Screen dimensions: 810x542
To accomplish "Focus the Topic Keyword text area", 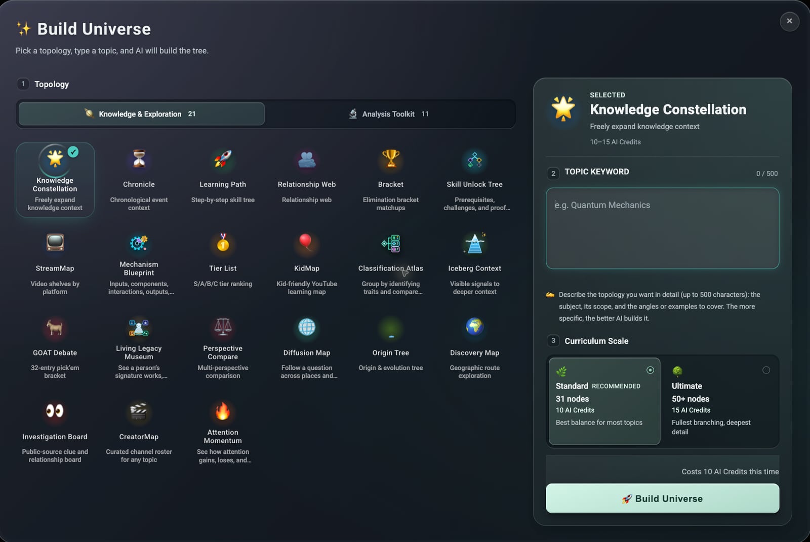I will [662, 228].
